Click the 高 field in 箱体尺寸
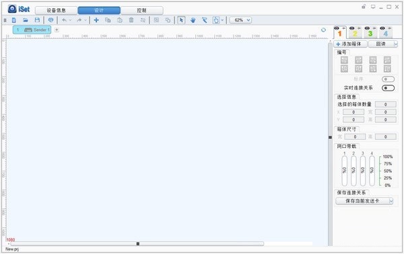404x254 pixels. pos(385,137)
